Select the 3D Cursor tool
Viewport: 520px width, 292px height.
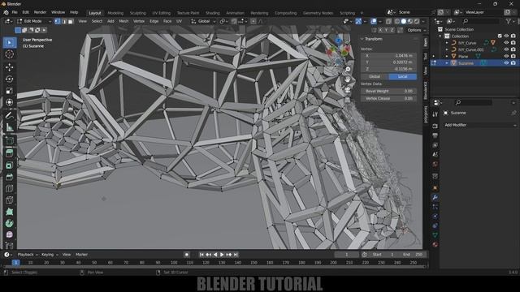(10, 54)
